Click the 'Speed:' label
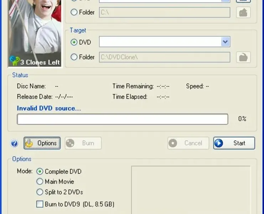 coord(195,86)
